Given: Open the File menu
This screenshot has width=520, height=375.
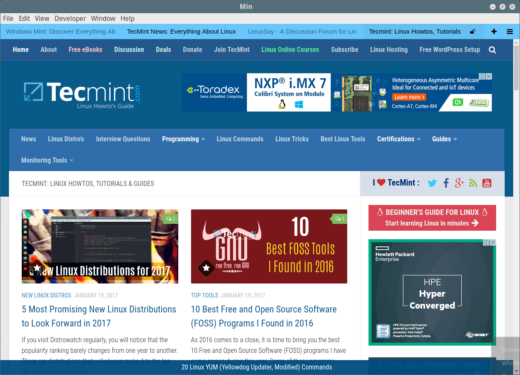Looking at the screenshot, I should click(x=8, y=18).
